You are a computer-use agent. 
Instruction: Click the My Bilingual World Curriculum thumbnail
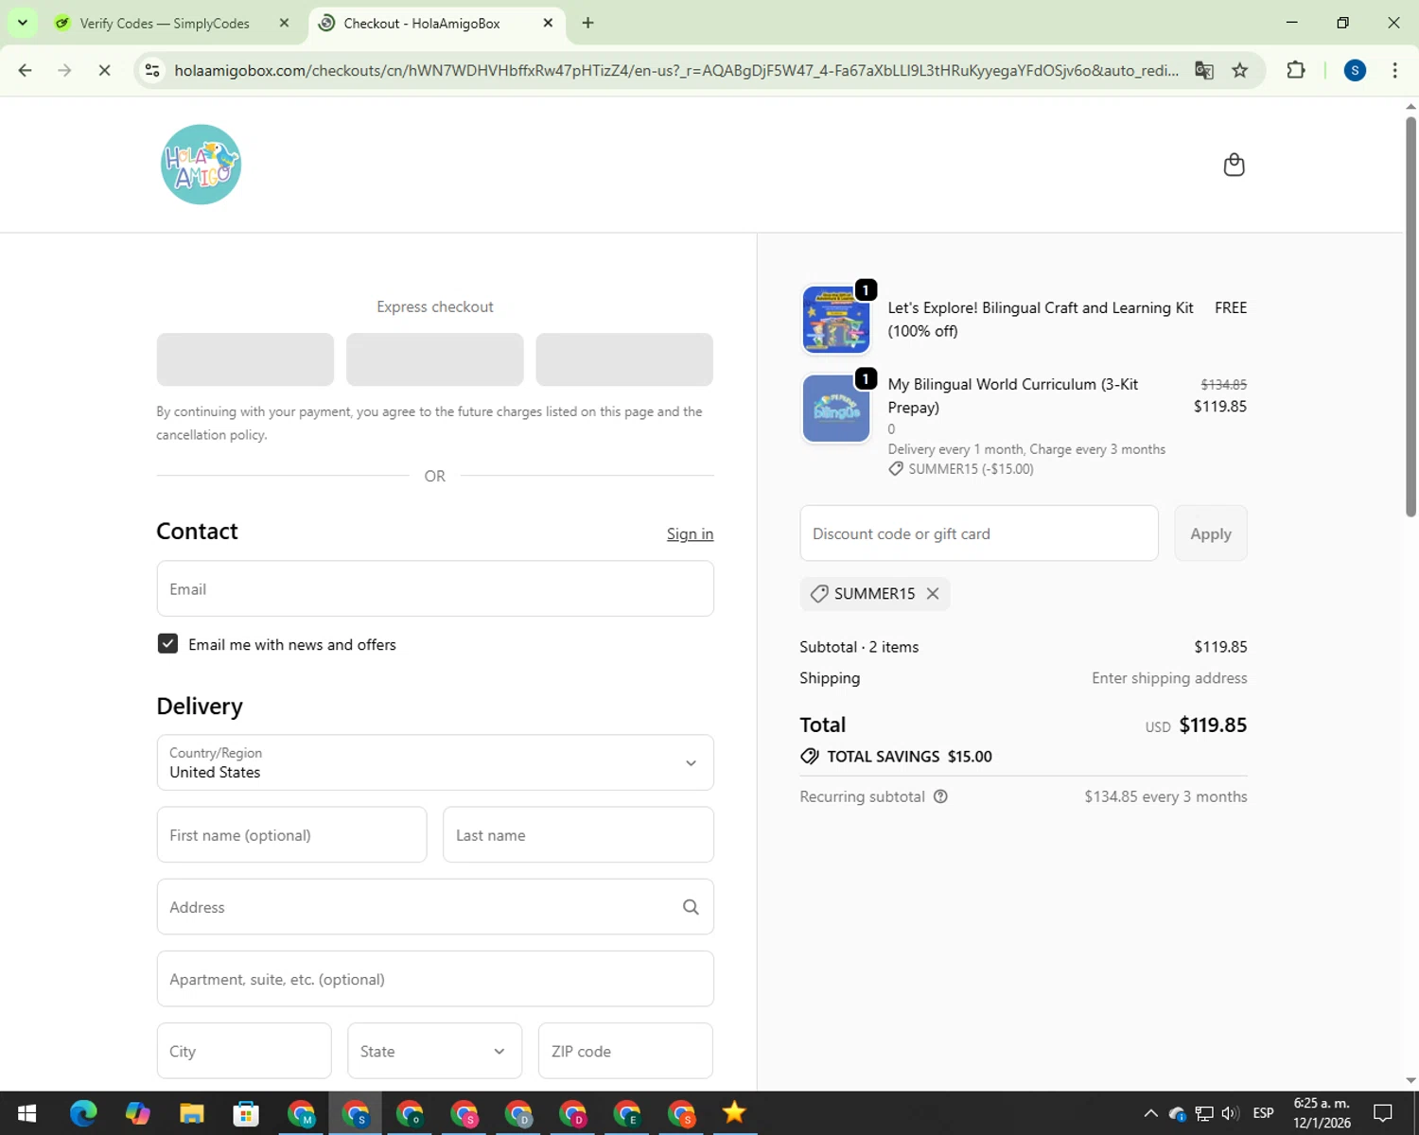pos(836,409)
